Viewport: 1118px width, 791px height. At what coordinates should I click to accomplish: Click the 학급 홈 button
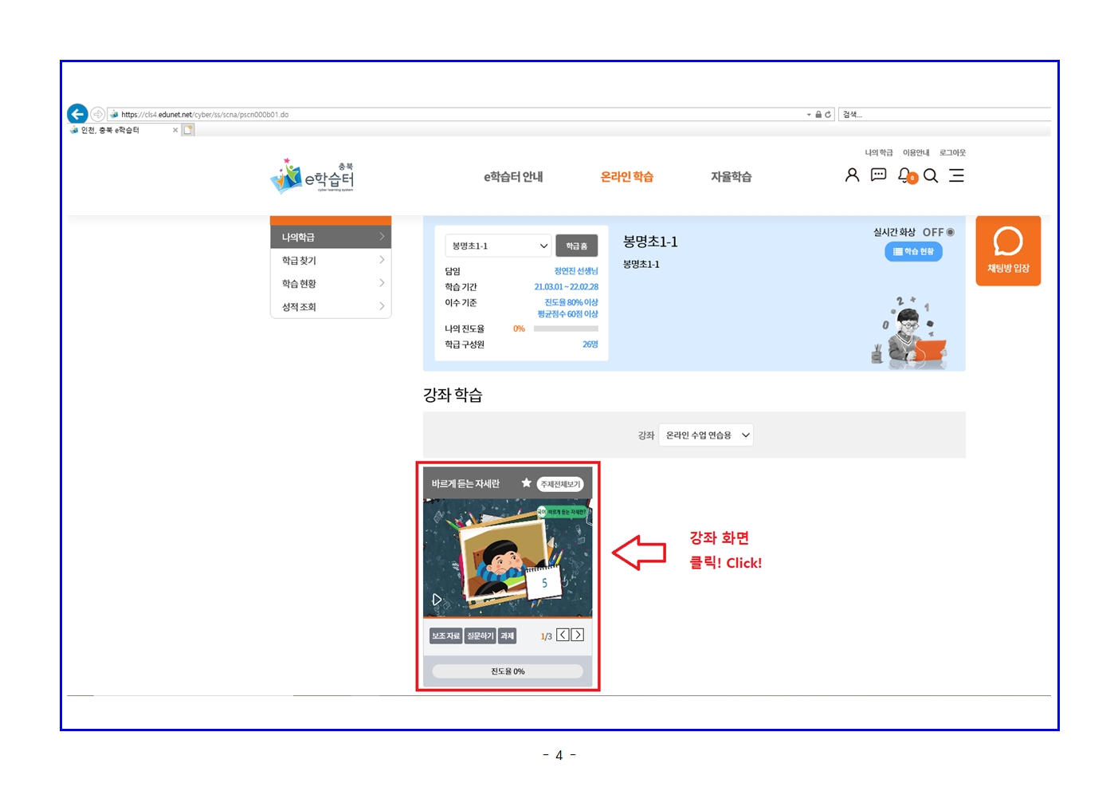coord(576,246)
